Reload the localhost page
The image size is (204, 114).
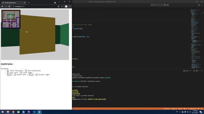tap(9, 6)
